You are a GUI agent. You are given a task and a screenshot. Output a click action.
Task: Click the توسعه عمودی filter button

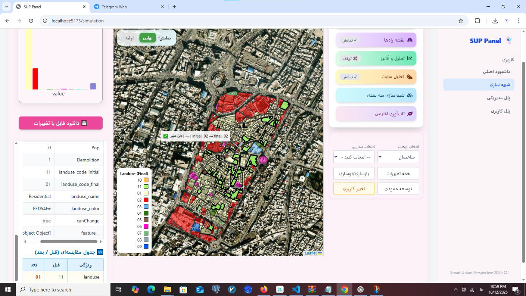click(398, 189)
